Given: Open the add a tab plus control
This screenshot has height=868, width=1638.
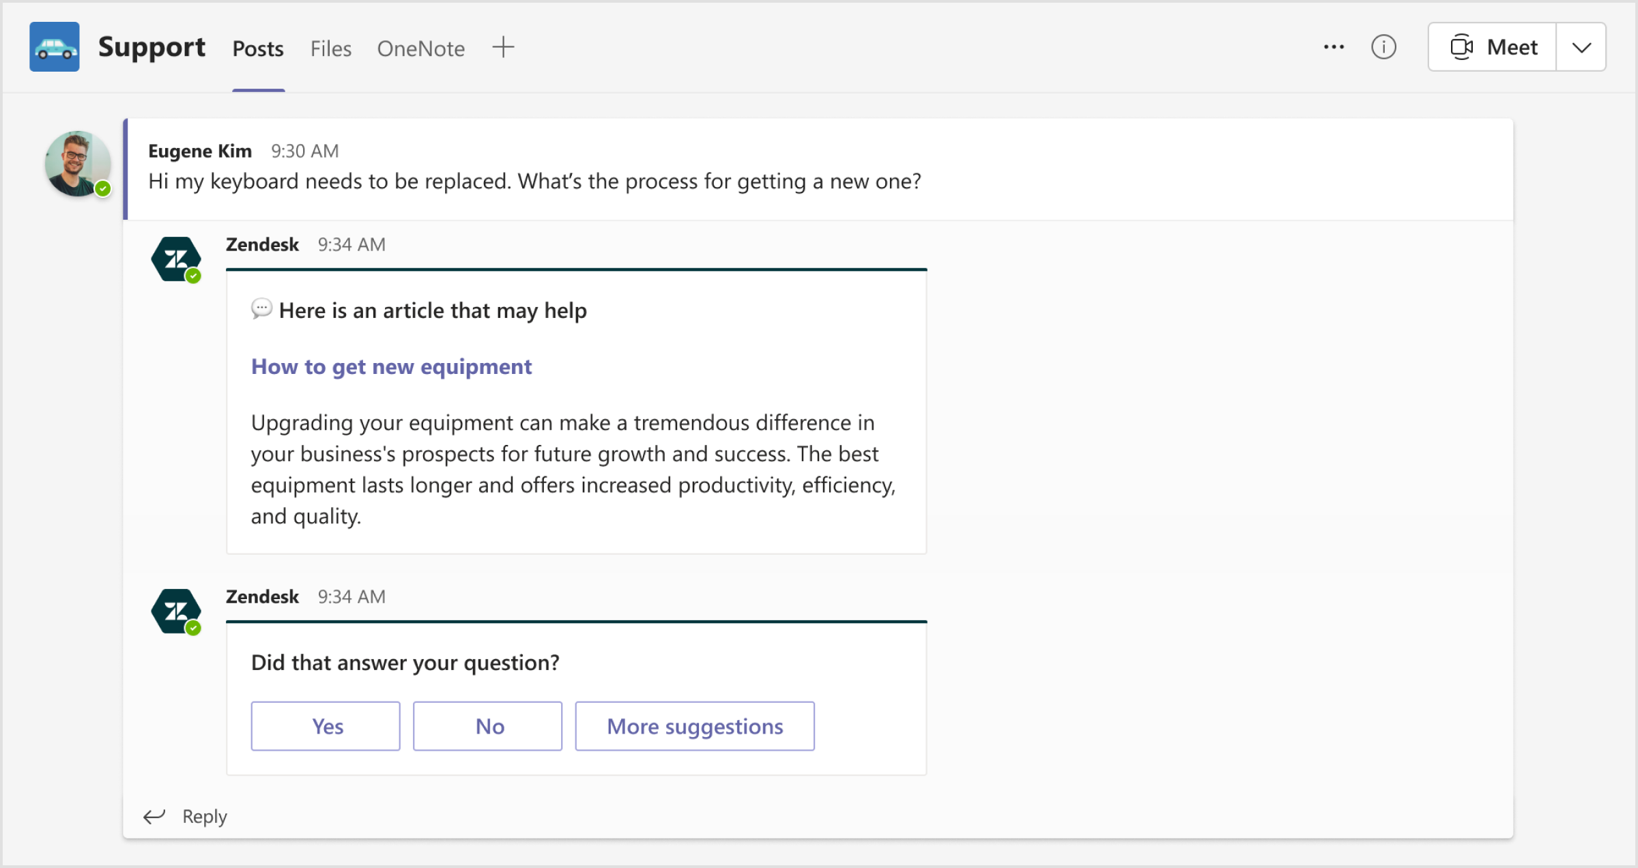Looking at the screenshot, I should (x=503, y=47).
